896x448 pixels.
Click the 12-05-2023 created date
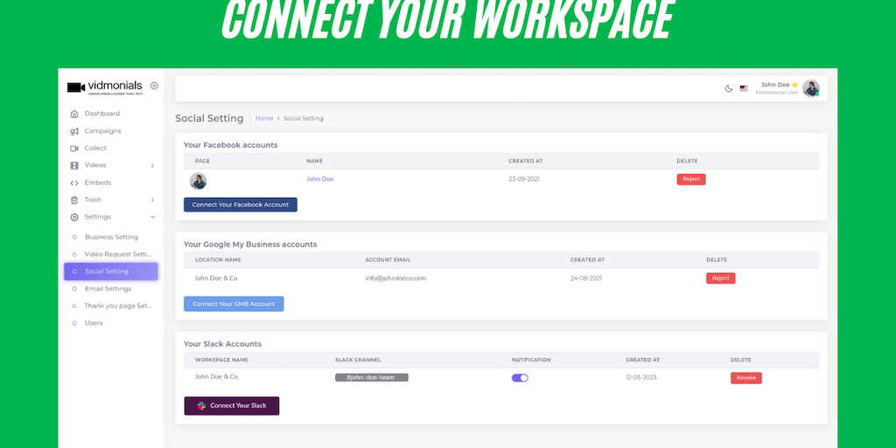pyautogui.click(x=641, y=377)
